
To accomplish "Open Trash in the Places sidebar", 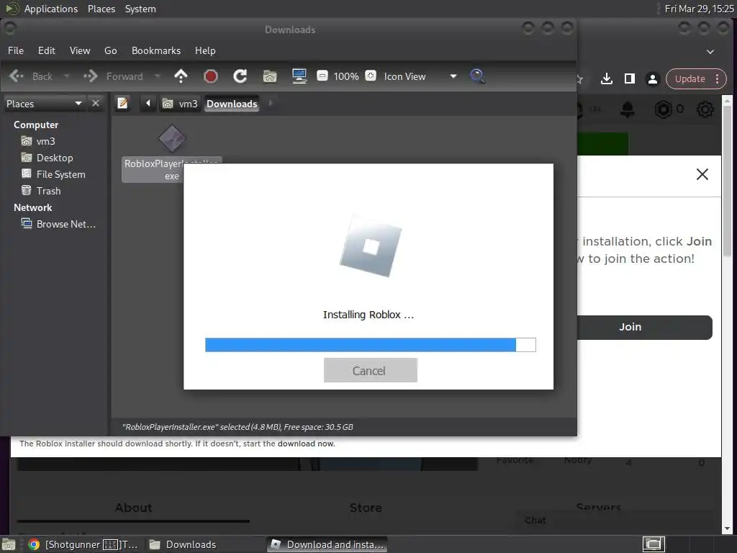I will pos(41,190).
